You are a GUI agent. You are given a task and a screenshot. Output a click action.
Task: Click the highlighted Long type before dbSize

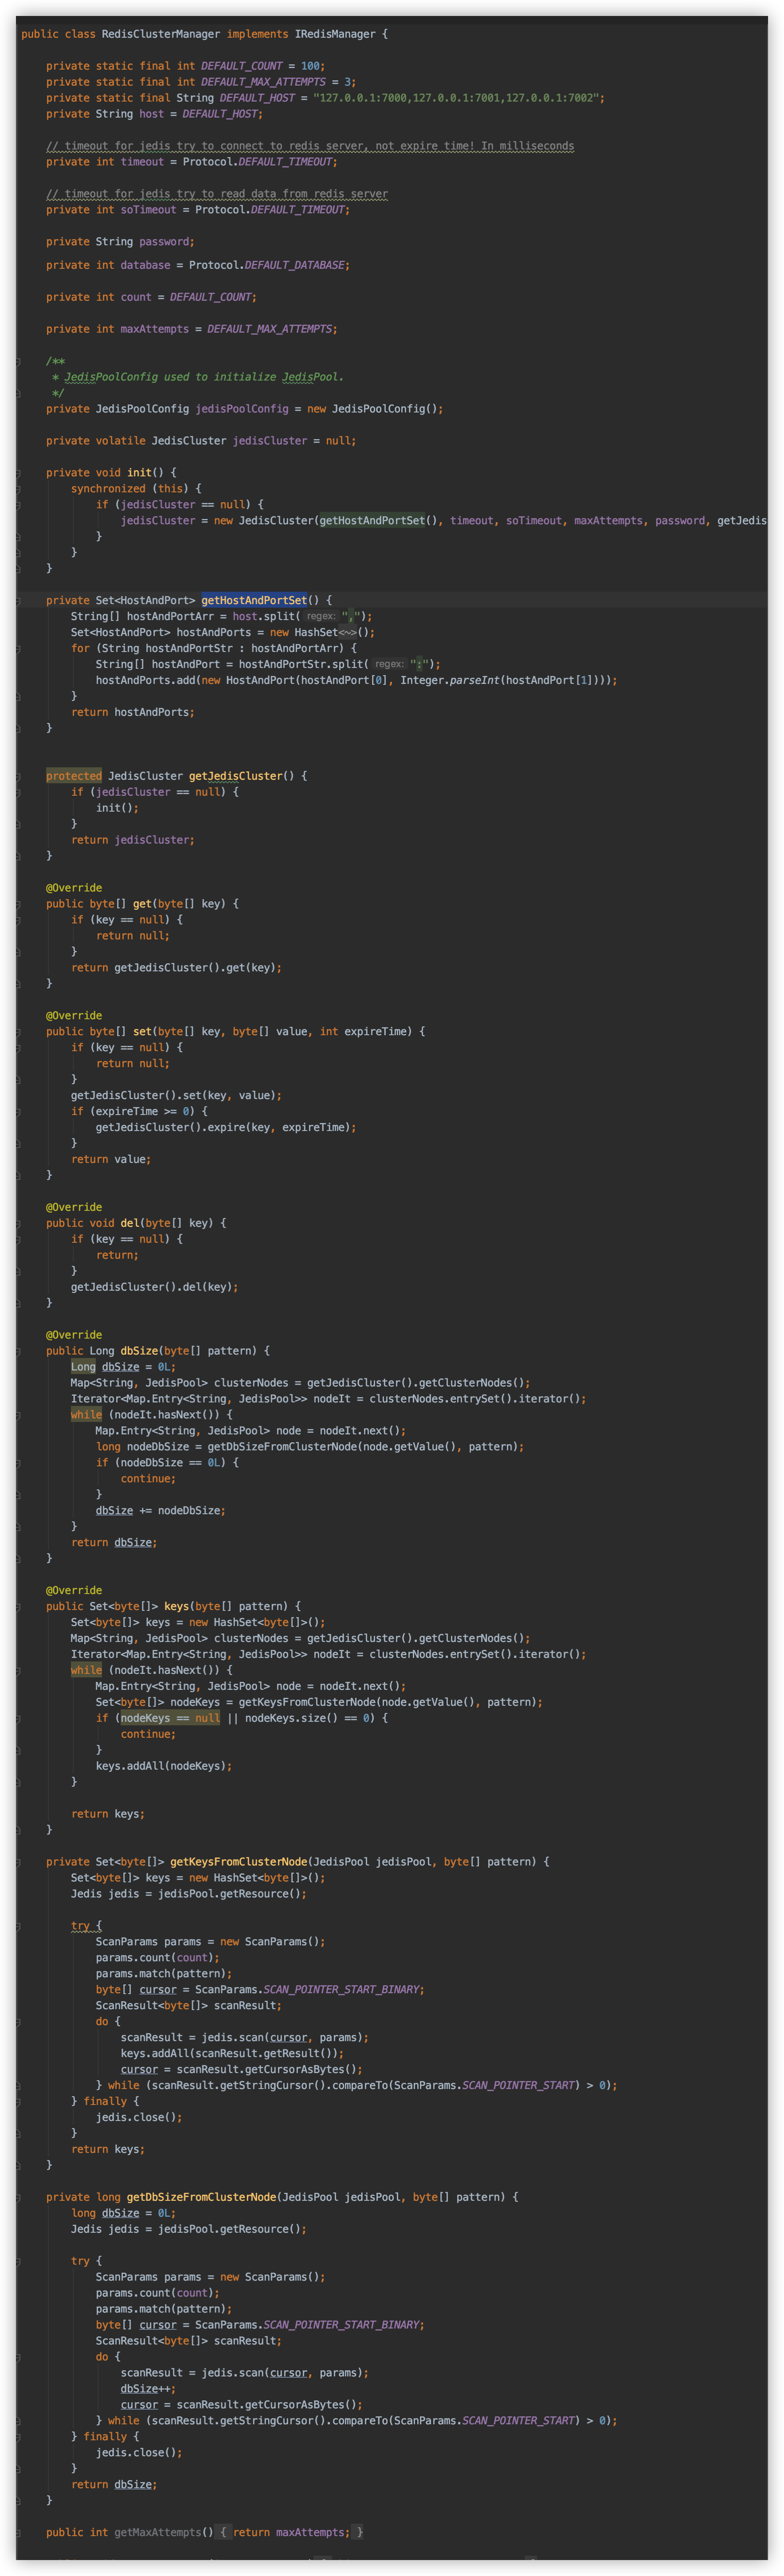pos(83,1367)
